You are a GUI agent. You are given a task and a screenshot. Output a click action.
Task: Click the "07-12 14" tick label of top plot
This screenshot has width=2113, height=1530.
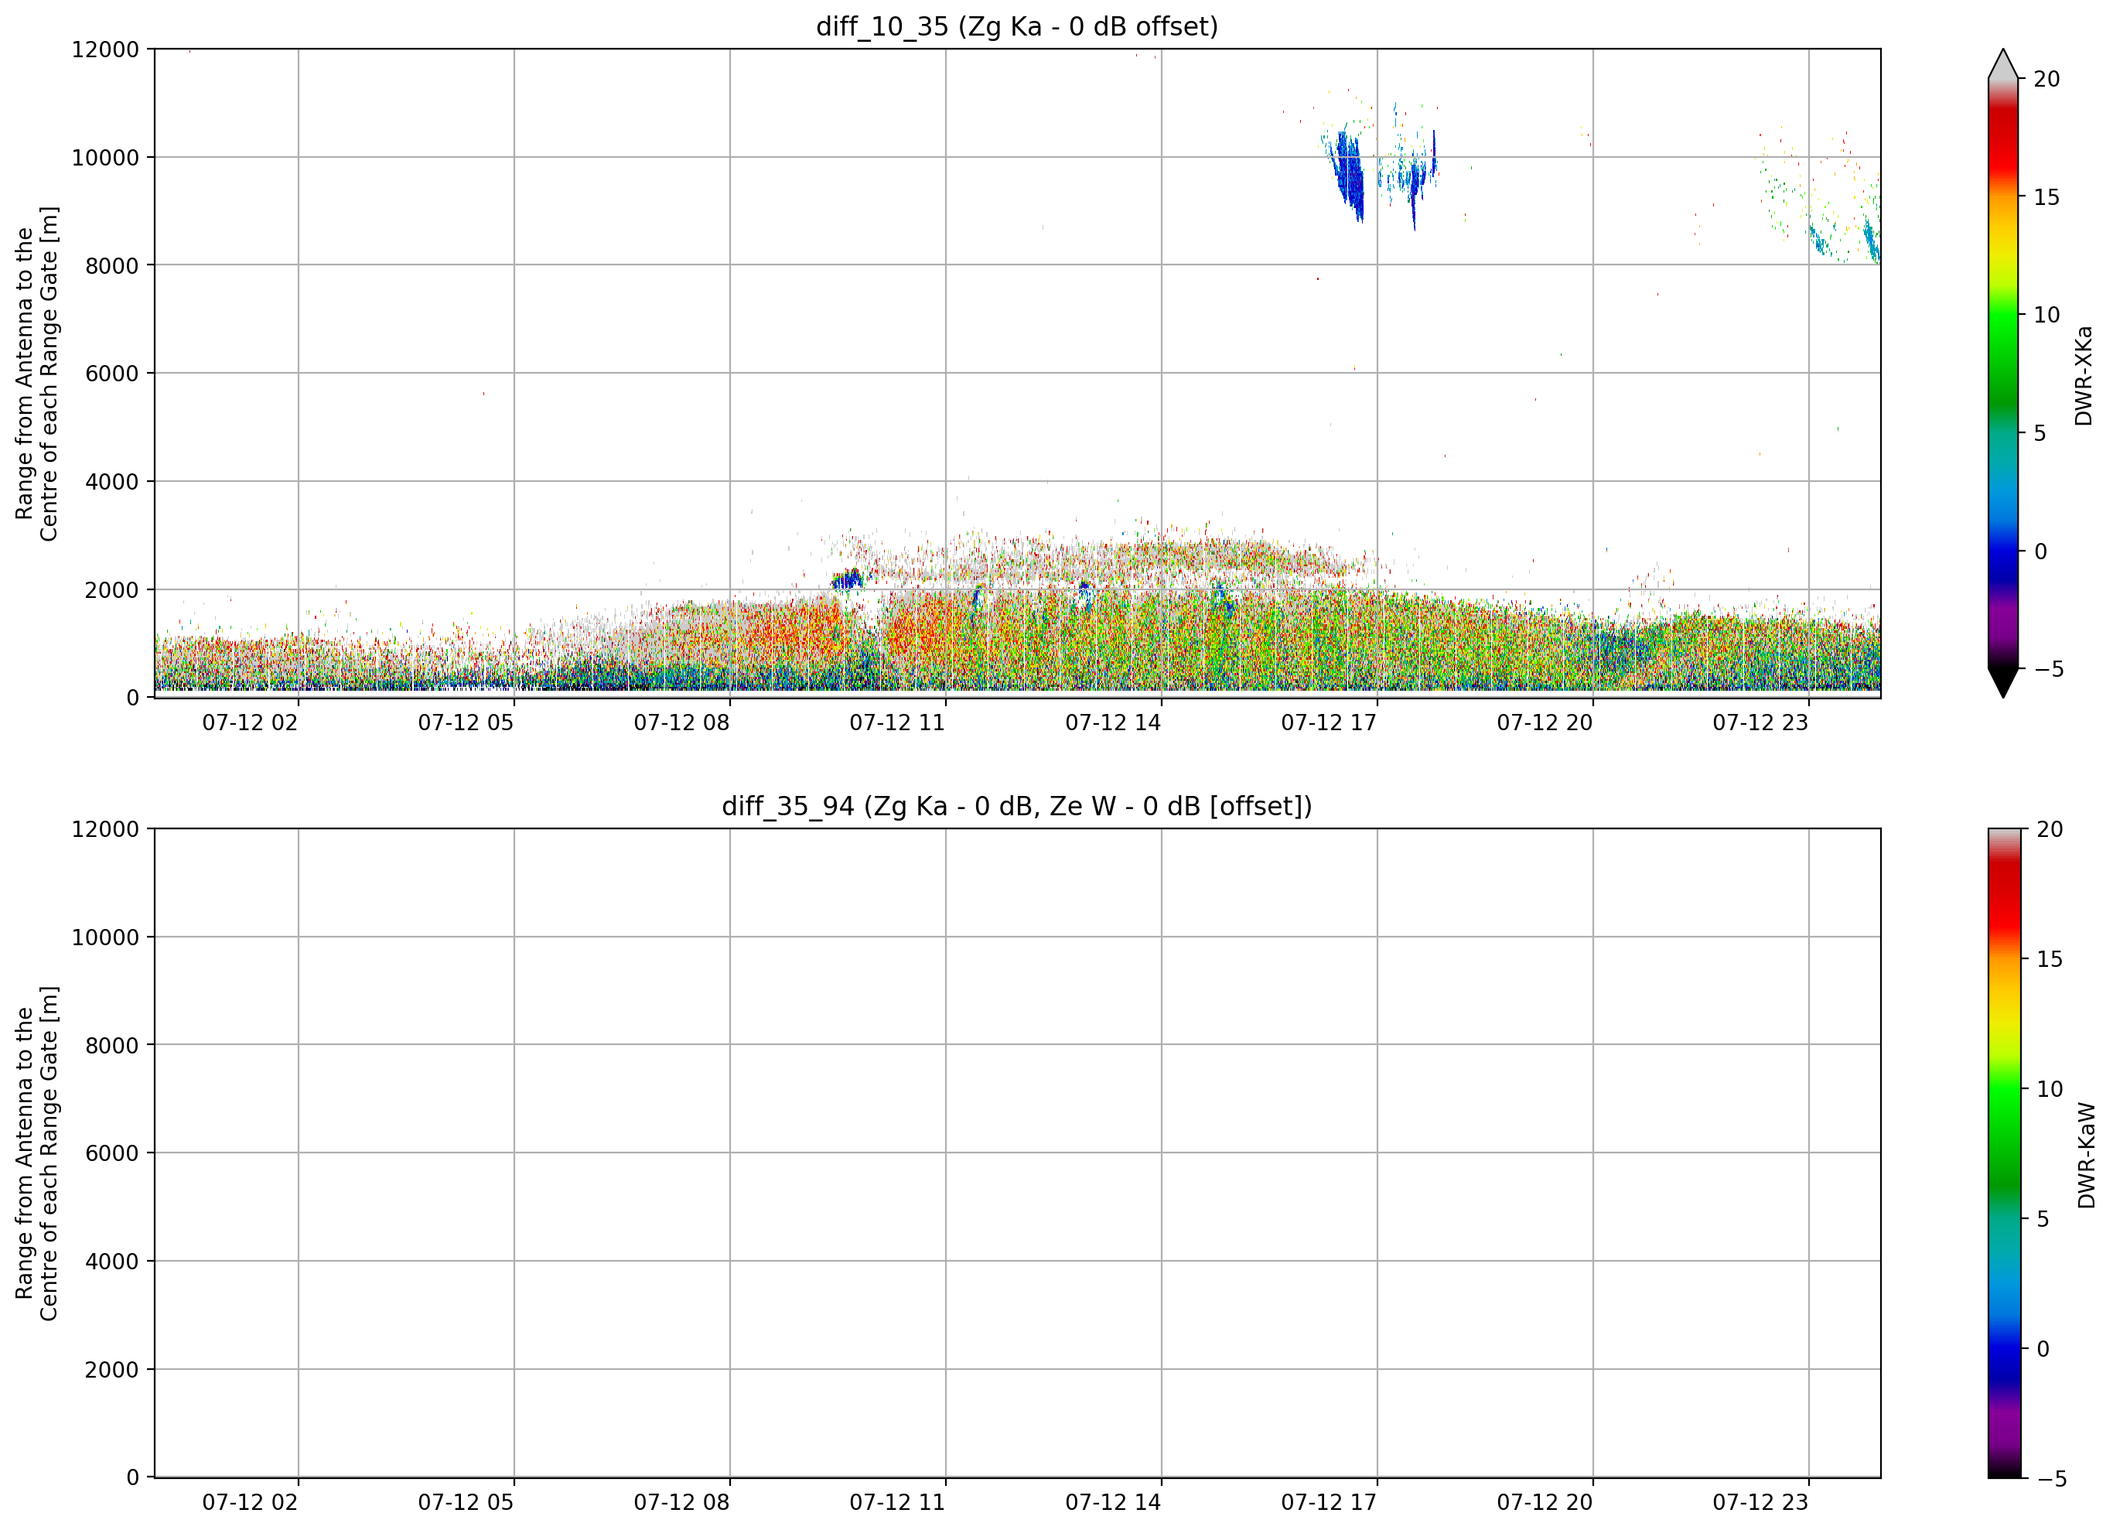[x=1113, y=723]
